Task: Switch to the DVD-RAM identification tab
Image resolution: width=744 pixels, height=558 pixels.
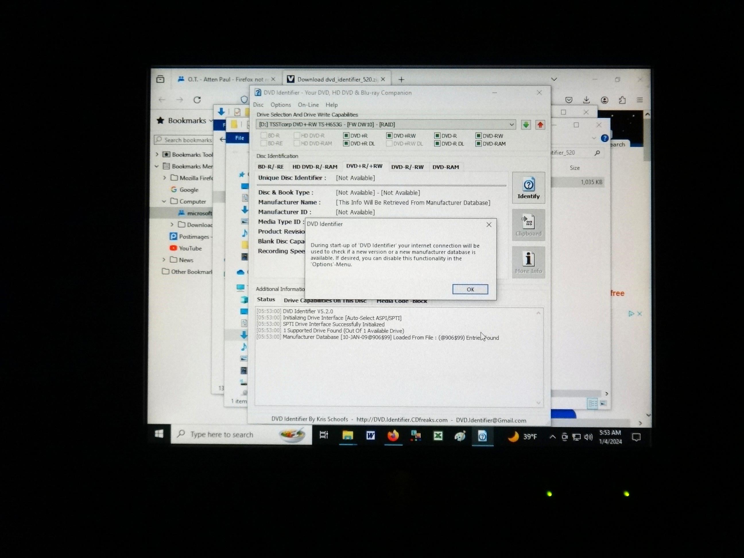Action: pyautogui.click(x=445, y=167)
